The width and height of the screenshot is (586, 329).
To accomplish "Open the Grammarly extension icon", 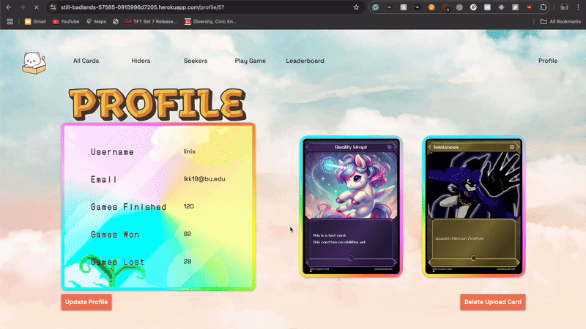I will tap(376, 7).
